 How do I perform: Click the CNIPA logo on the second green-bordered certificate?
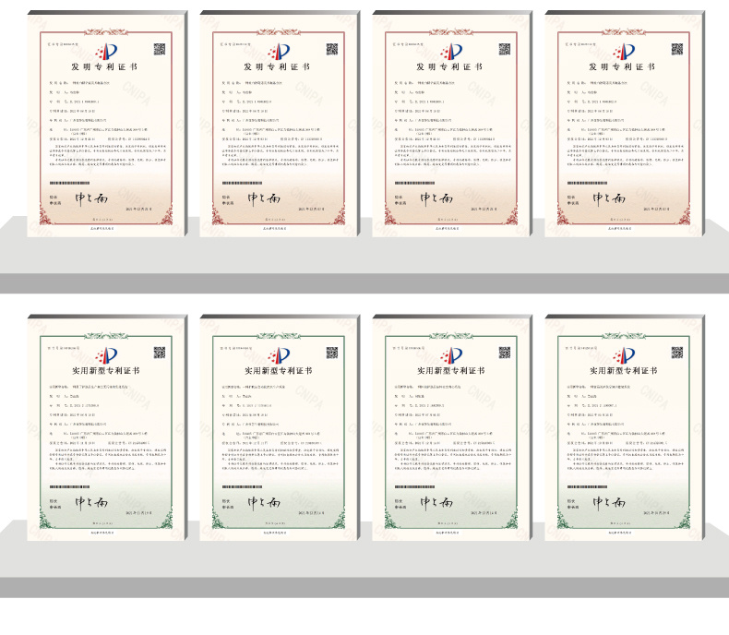[x=279, y=355]
